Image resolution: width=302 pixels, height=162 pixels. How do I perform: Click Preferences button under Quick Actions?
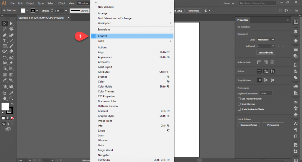273,125
